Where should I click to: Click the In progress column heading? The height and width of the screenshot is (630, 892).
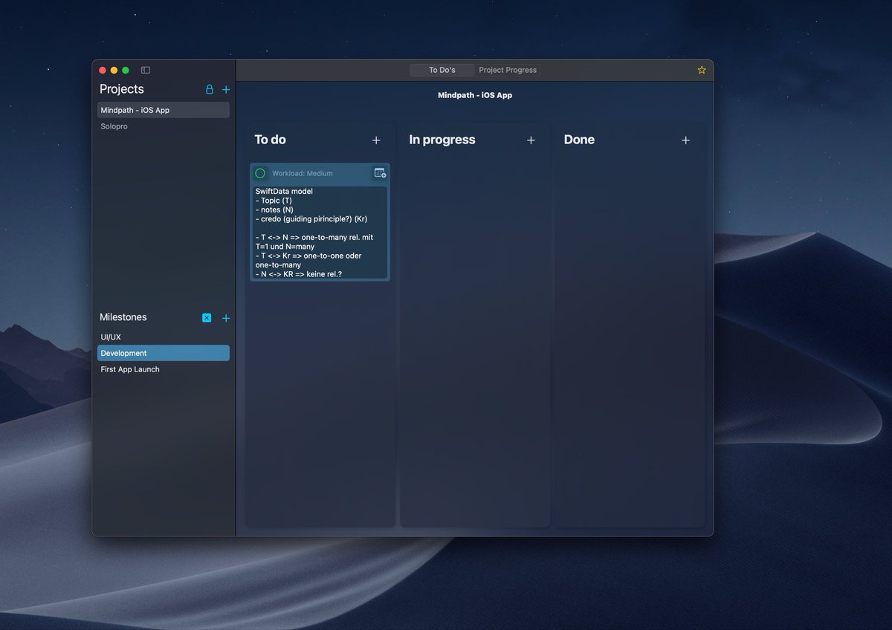(442, 140)
